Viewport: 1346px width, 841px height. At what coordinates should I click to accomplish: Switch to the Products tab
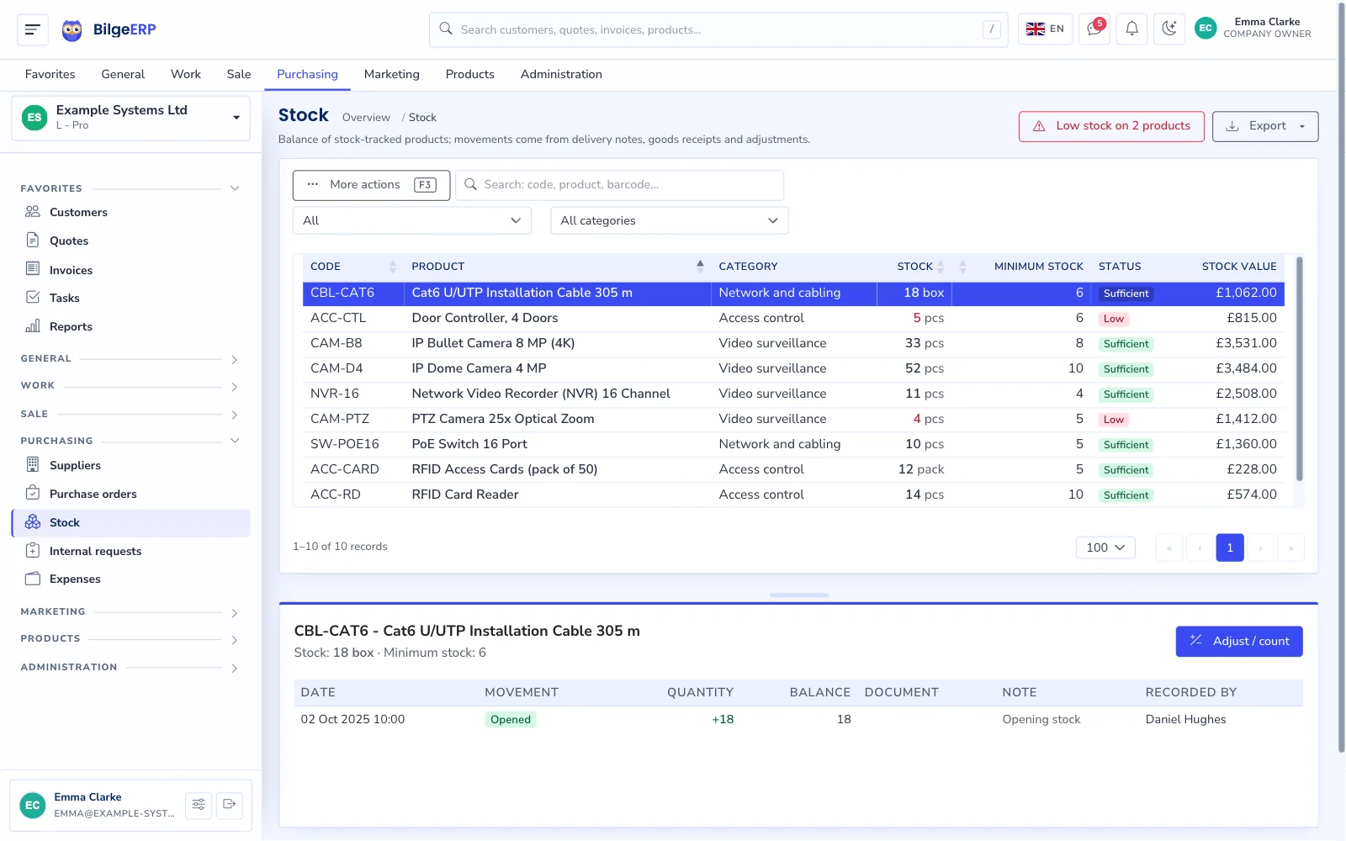point(470,74)
